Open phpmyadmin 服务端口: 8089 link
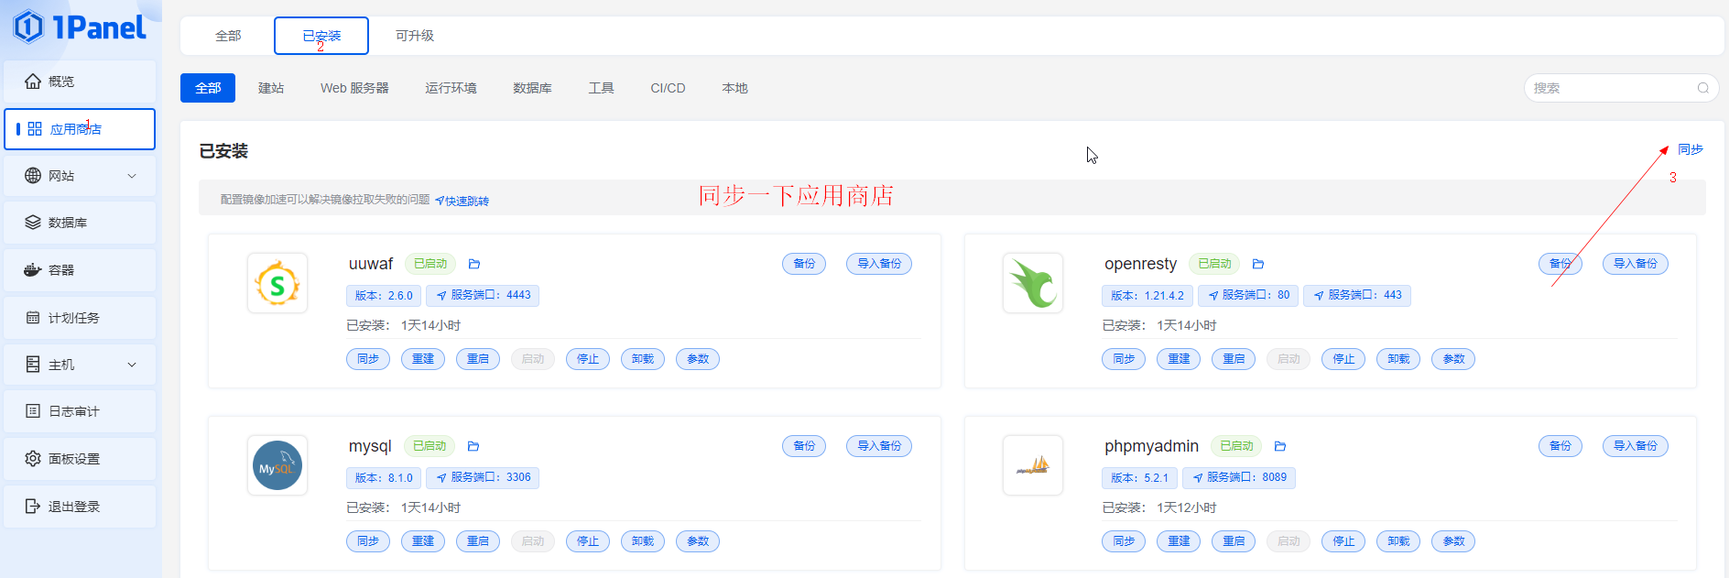Screen dimensions: 1729x578 1239,477
